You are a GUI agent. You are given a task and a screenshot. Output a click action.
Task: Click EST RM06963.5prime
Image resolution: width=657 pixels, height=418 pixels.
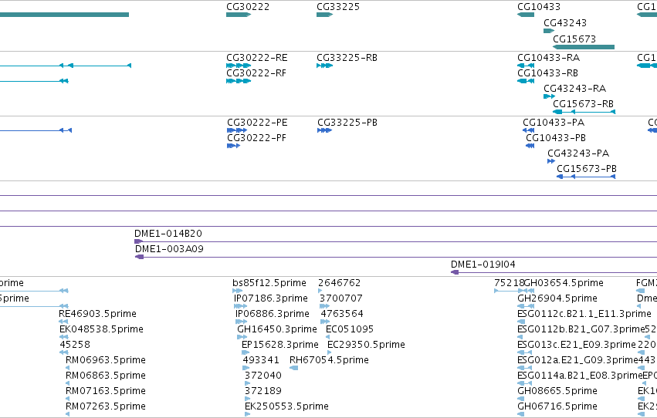tap(106, 360)
